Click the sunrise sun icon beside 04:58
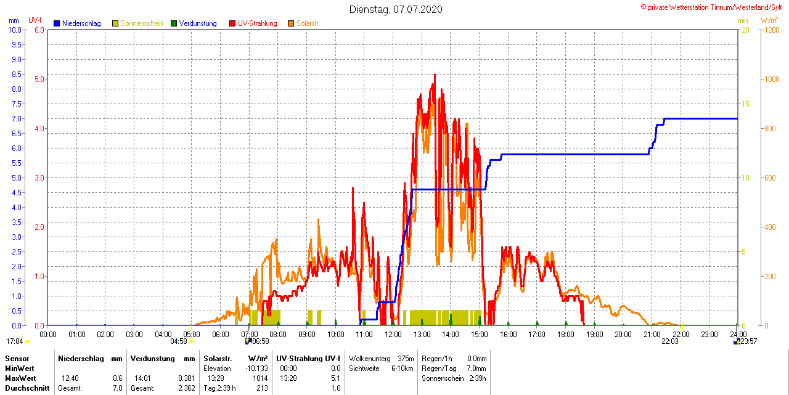 pos(191,341)
